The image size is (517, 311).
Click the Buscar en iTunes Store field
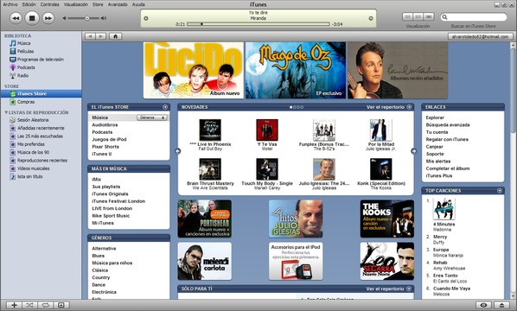tap(474, 17)
